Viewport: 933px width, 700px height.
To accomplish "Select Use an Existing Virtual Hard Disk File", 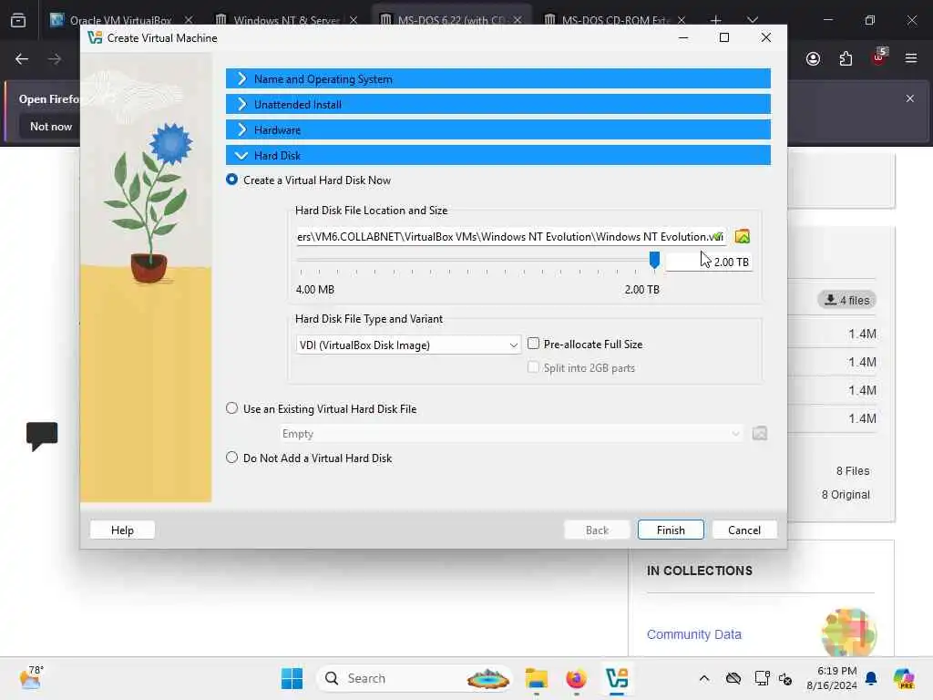I will click(x=231, y=408).
